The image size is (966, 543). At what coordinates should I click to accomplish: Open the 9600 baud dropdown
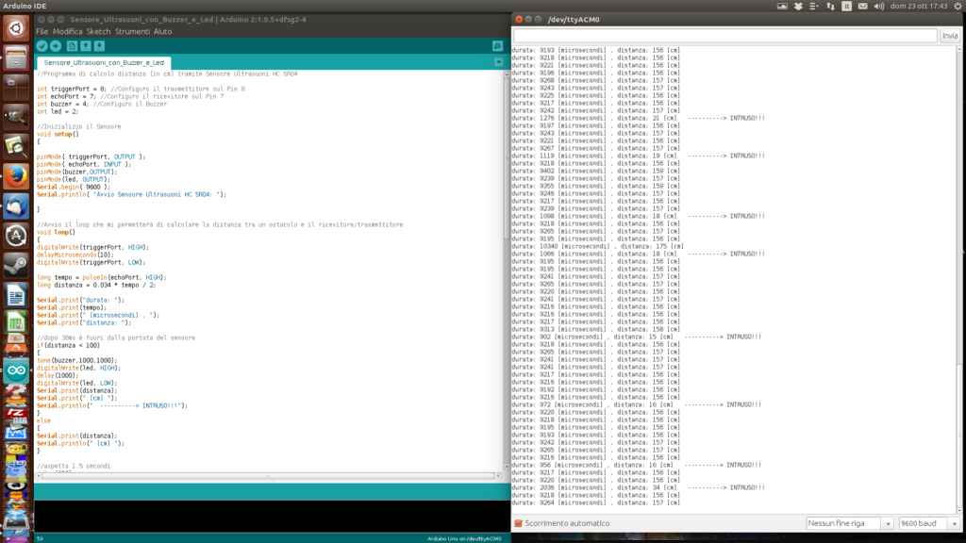coord(929,523)
